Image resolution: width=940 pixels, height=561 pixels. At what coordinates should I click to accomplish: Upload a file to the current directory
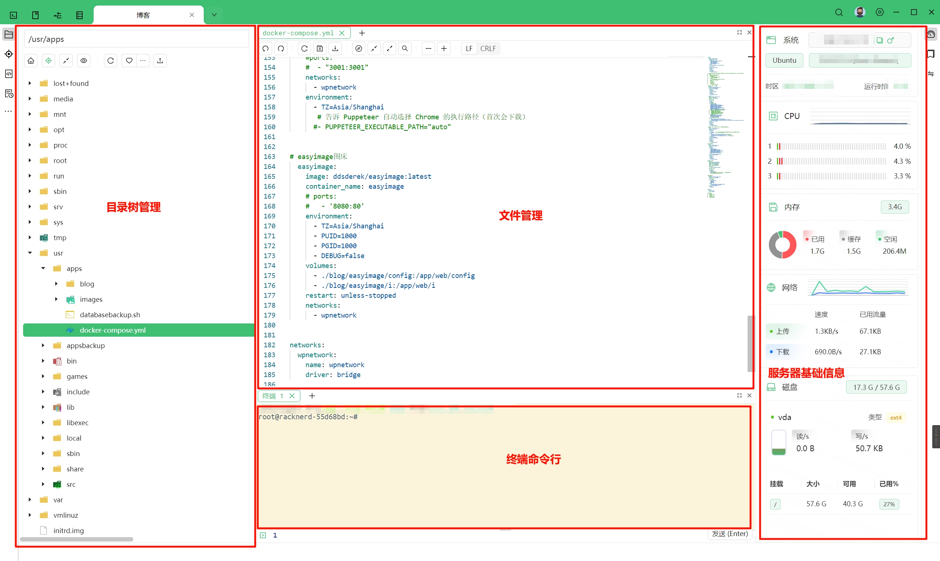[x=160, y=61]
